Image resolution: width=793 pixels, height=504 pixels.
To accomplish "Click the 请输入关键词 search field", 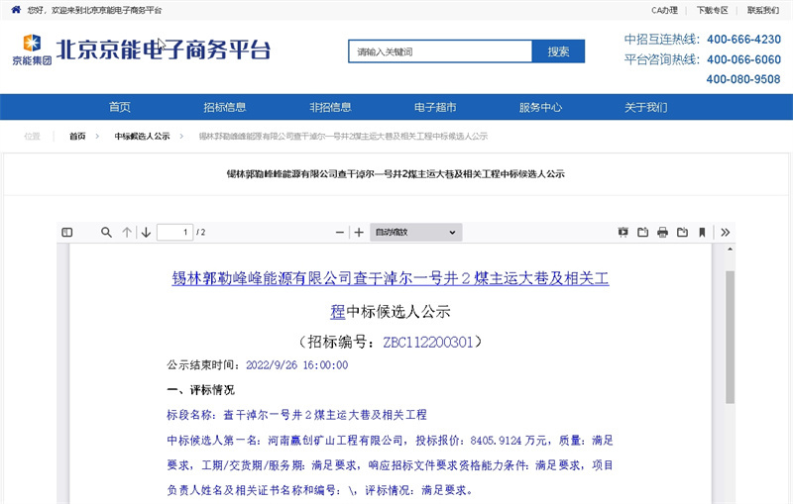I will click(440, 51).
